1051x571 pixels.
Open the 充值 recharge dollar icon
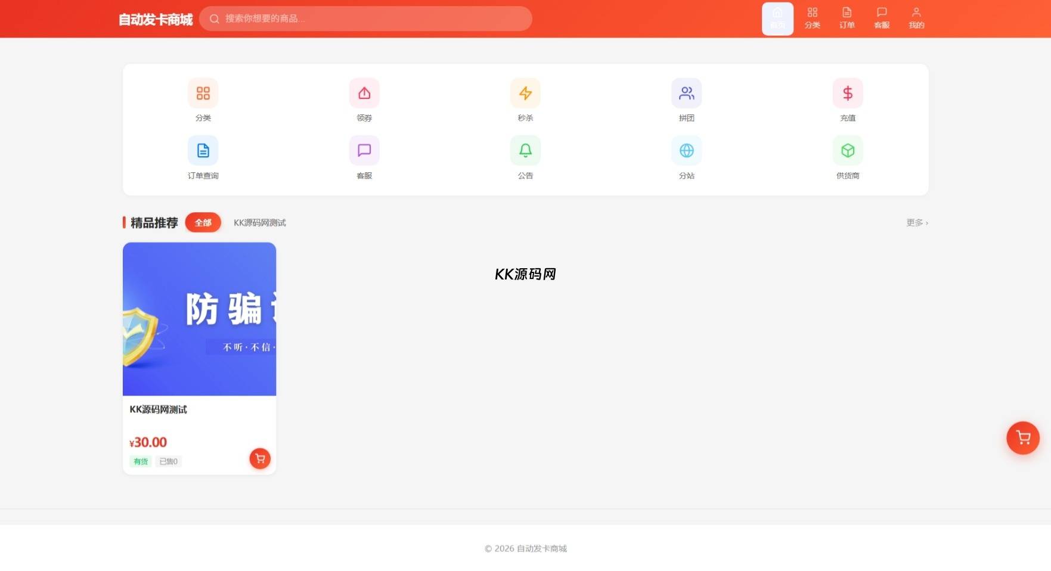coord(847,94)
